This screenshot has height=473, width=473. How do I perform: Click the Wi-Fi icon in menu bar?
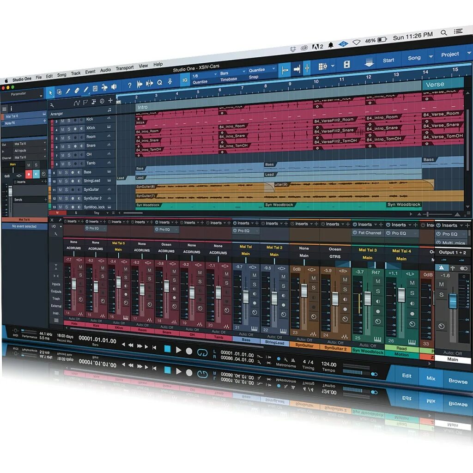click(x=356, y=42)
